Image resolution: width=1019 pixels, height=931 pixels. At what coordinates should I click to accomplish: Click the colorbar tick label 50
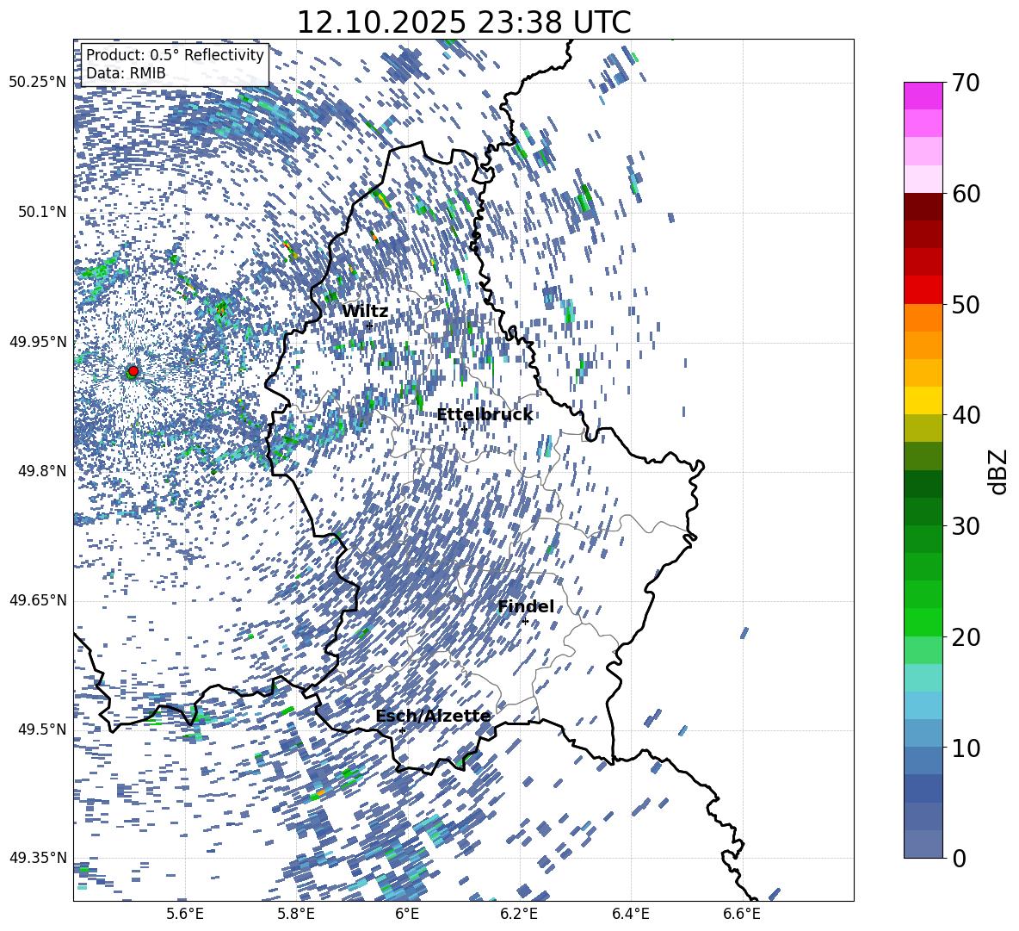pos(966,304)
